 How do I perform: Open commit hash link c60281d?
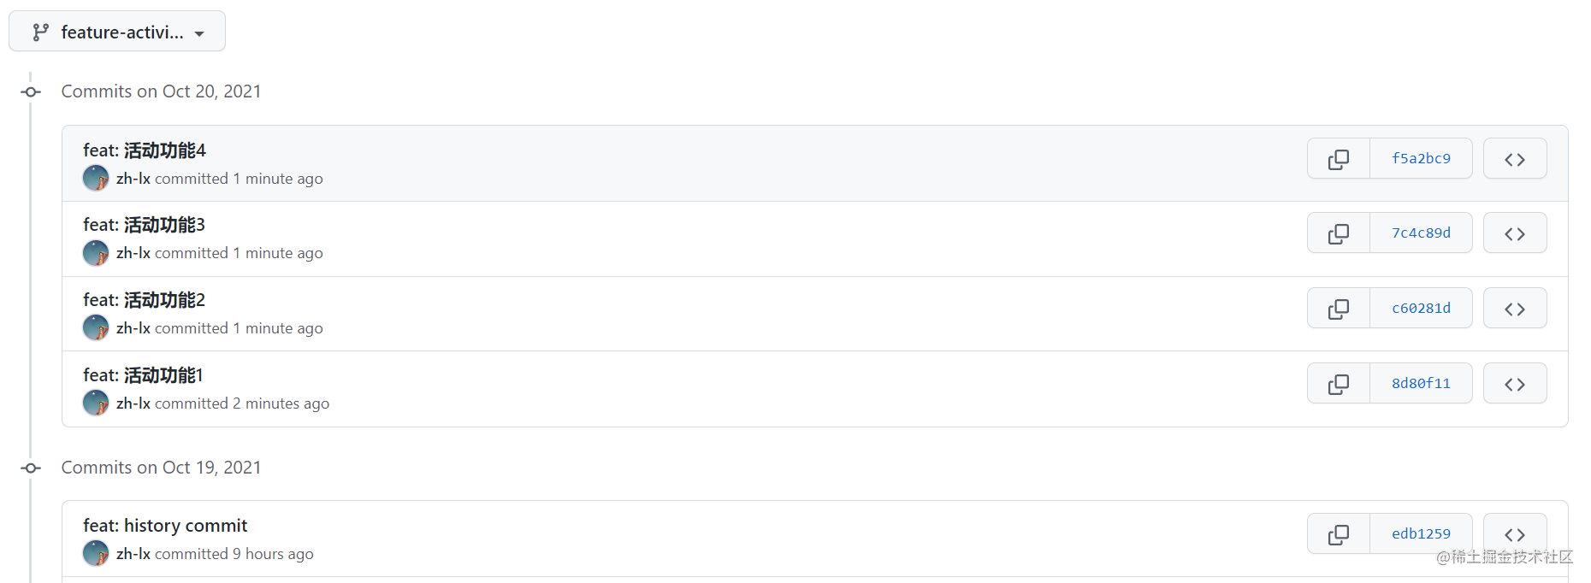[1421, 309]
